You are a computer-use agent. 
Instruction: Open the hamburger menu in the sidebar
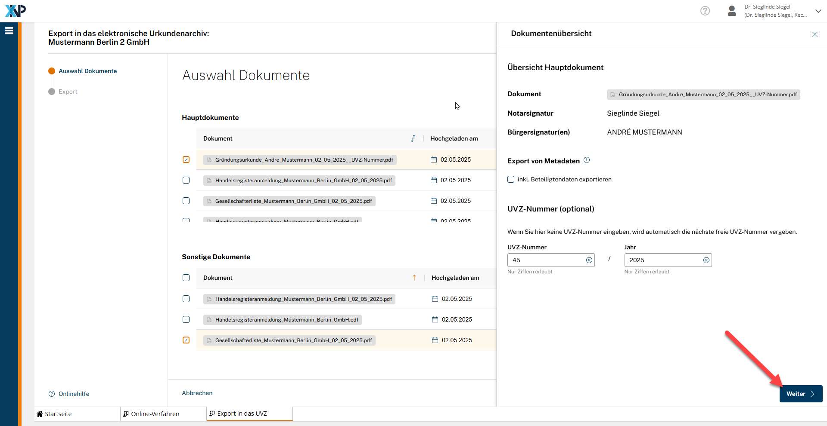[9, 31]
